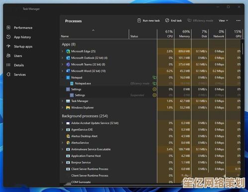
Task: Expand the Microsoft Word process group
Action: (x=62, y=71)
